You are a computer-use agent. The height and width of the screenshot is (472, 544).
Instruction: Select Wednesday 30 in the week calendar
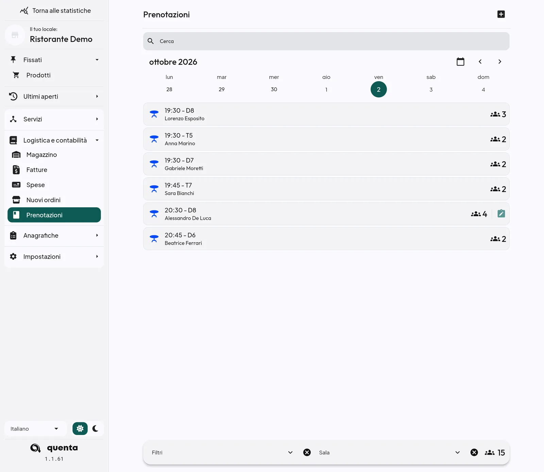click(x=274, y=89)
